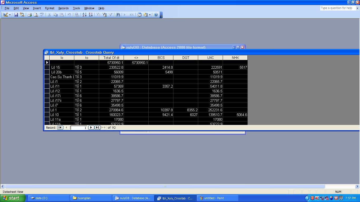The image size is (360, 202).
Task: Select the 'BCS' column header
Action: pos(161,58)
